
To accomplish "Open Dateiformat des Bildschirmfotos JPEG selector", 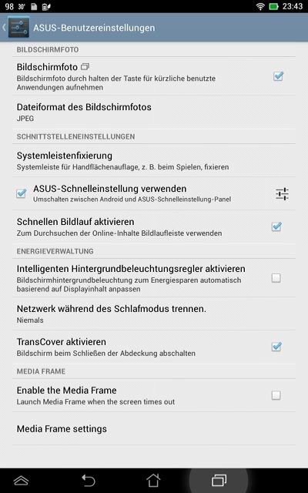I will tap(154, 112).
